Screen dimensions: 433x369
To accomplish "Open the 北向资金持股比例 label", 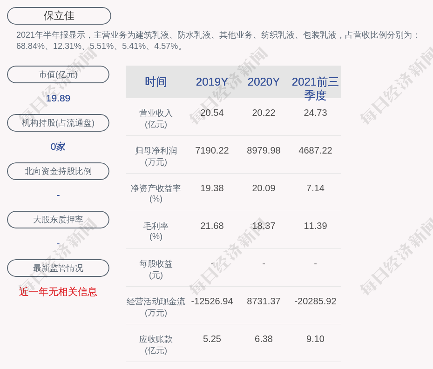I will tap(58, 171).
